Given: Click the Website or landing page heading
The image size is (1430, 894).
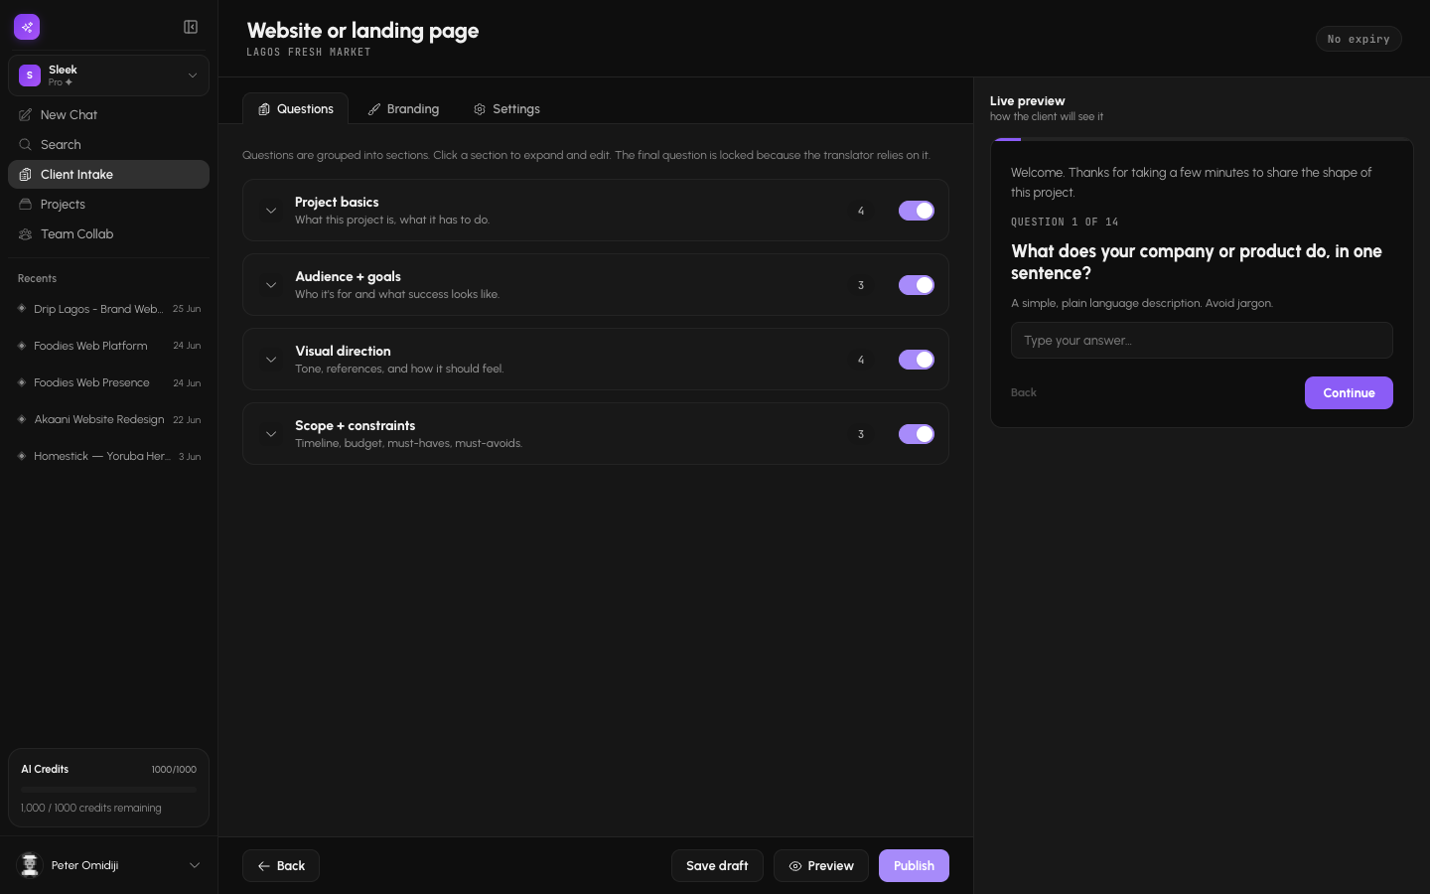Looking at the screenshot, I should [362, 31].
